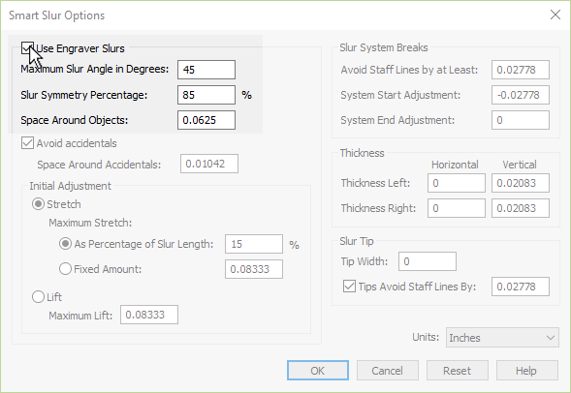Toggle the Use Engraver Slurs checkbox
Screen dimensions: 571x393
[28, 48]
